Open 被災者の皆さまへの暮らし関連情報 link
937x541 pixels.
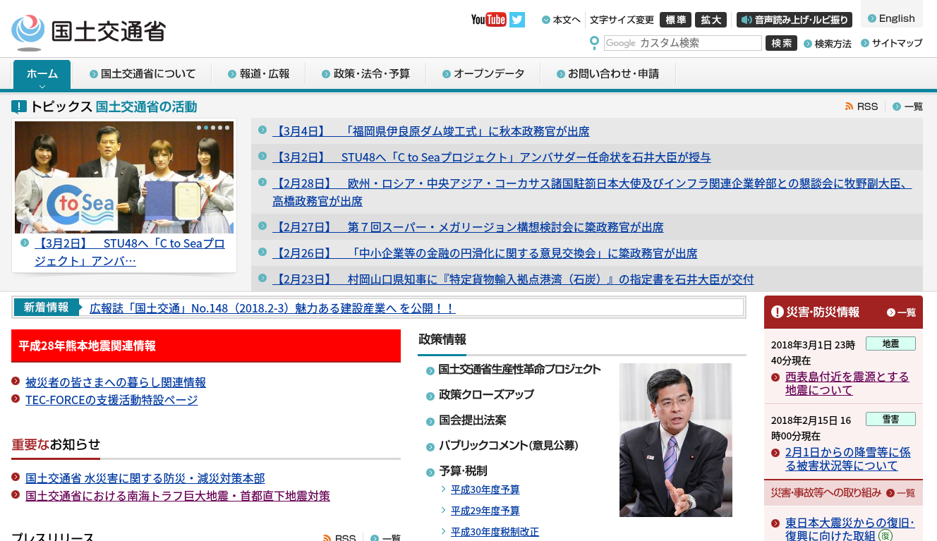(x=116, y=382)
